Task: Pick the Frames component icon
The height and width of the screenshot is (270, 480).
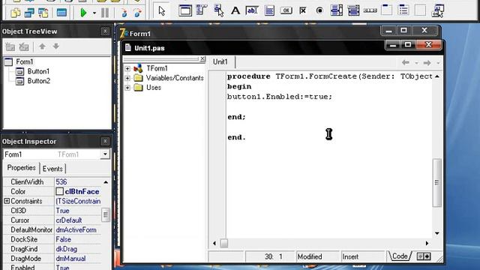Action: click(185, 10)
